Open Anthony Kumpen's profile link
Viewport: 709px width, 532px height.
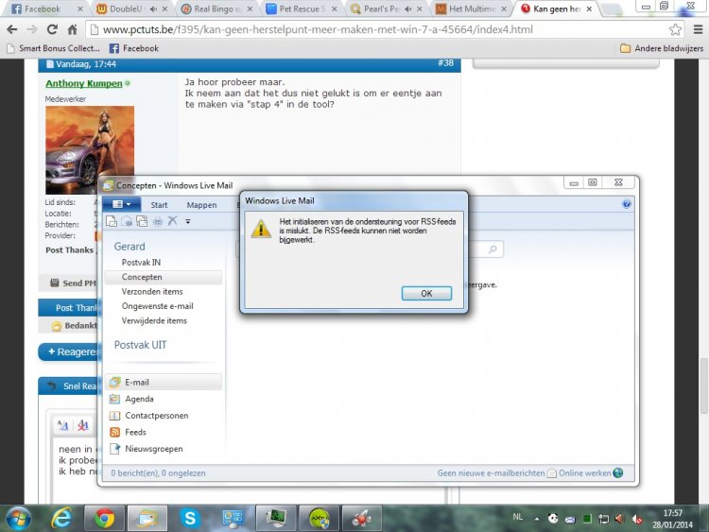click(x=83, y=84)
